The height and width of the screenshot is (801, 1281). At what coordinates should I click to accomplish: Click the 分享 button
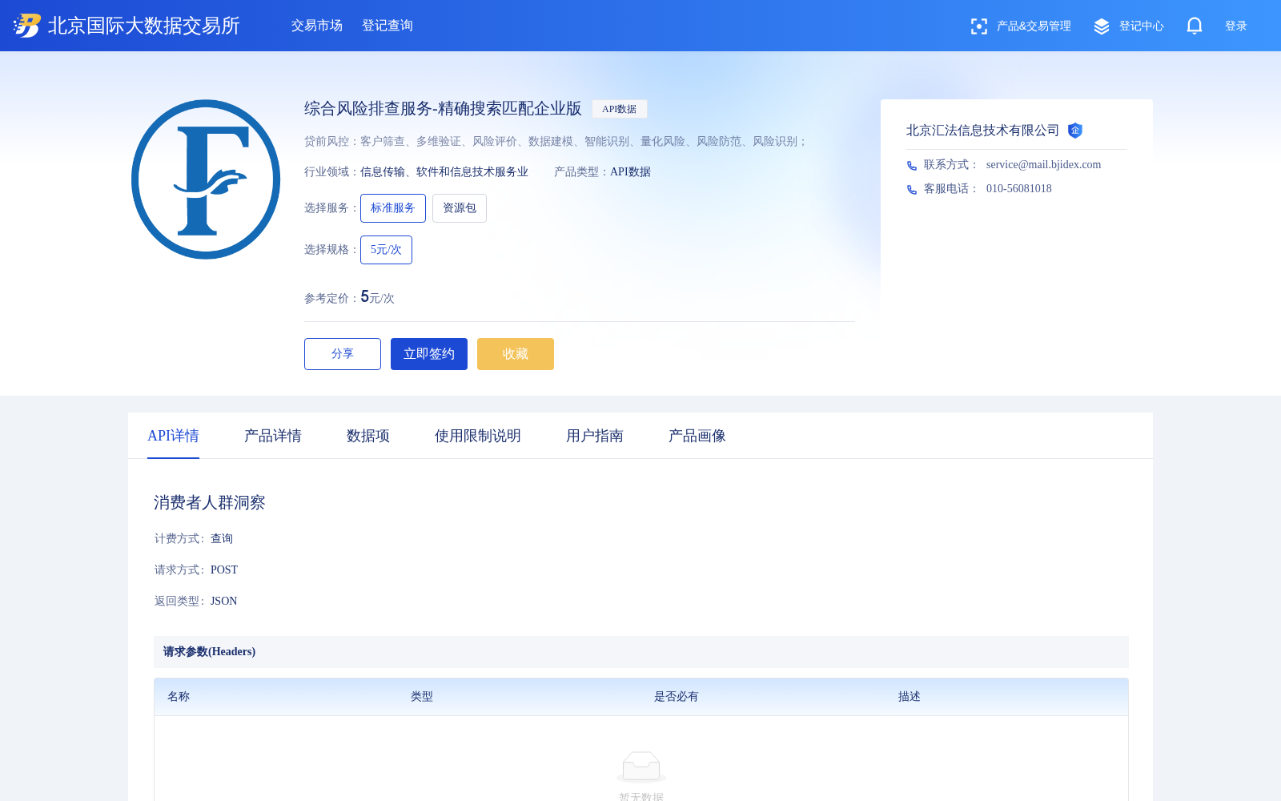[x=343, y=354]
